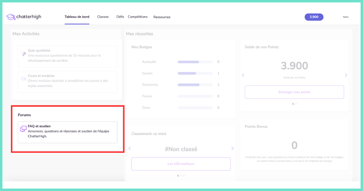This screenshot has width=363, height=191.
Task: Click the Les 100 meilleurs button
Action: (181, 164)
